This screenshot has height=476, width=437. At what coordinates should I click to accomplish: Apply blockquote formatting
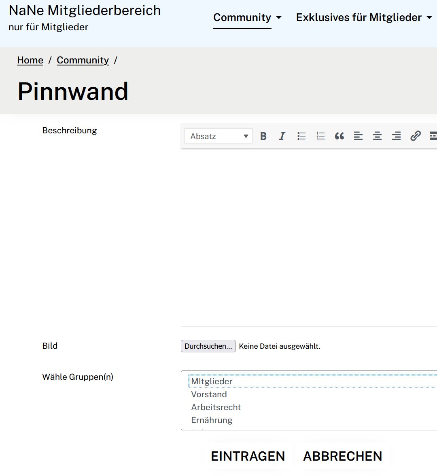pos(339,136)
